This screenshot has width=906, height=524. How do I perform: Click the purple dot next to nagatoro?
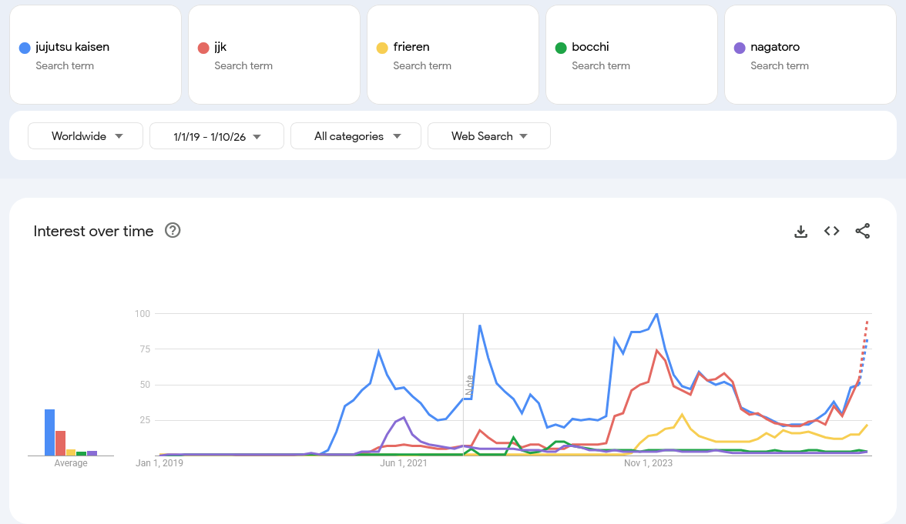click(740, 48)
